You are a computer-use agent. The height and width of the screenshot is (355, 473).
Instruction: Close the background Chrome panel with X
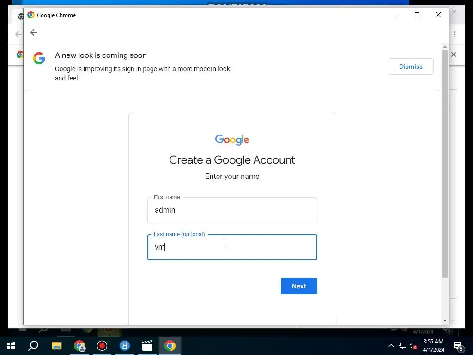(x=454, y=55)
